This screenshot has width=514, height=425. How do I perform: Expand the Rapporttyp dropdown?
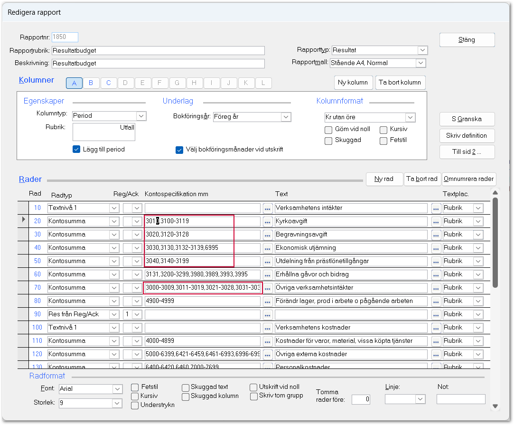coord(422,50)
